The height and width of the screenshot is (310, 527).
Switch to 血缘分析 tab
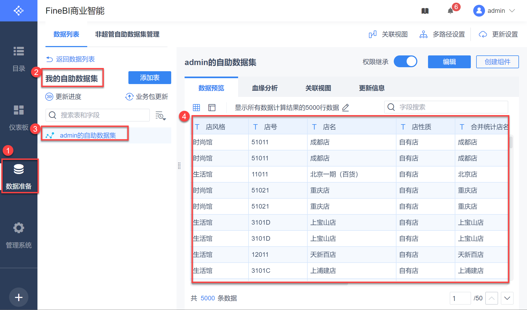pyautogui.click(x=265, y=88)
